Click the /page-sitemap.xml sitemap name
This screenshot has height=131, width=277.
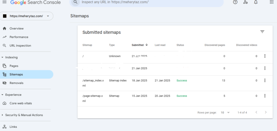click(93, 98)
